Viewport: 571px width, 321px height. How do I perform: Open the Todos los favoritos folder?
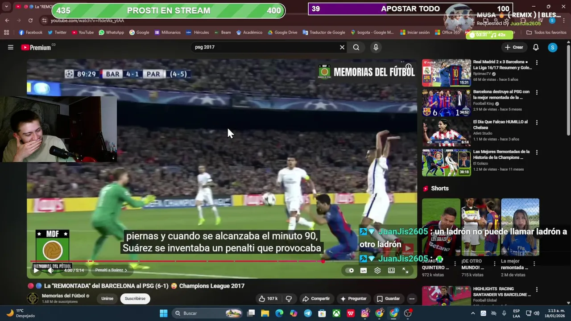(546, 33)
